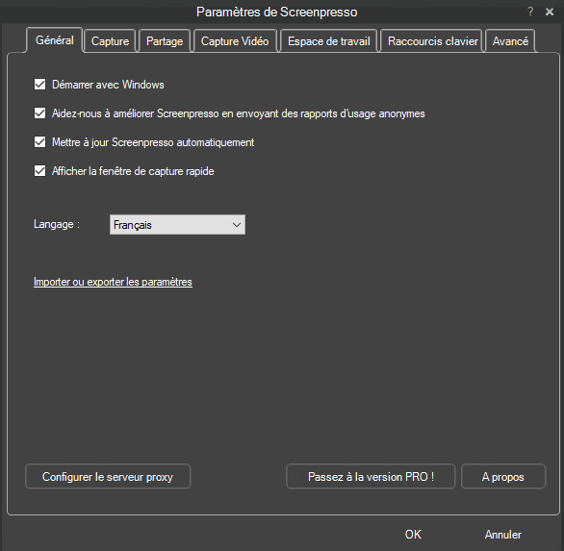564x551 pixels.
Task: Select the Général tab
Action: tap(55, 39)
